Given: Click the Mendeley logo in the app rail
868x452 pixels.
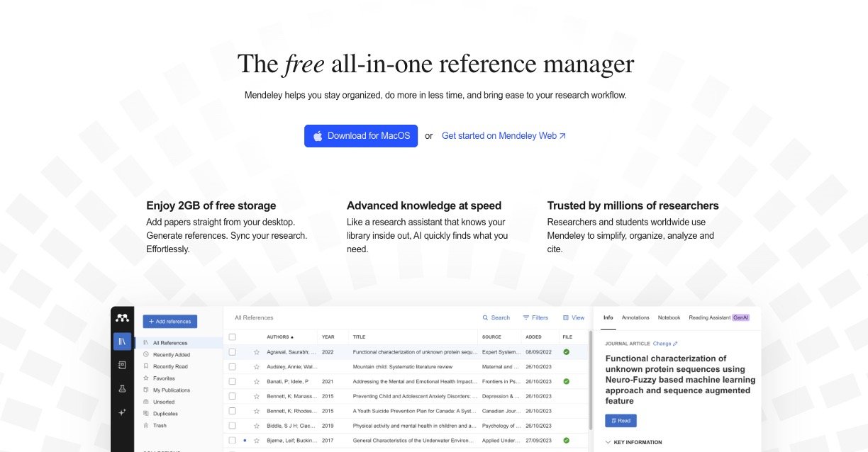Looking at the screenshot, I should coord(122,318).
